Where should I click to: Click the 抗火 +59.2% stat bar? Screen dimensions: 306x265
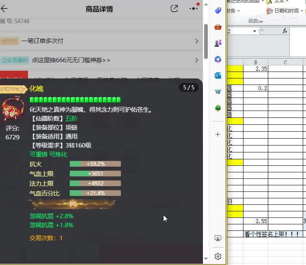point(95,164)
